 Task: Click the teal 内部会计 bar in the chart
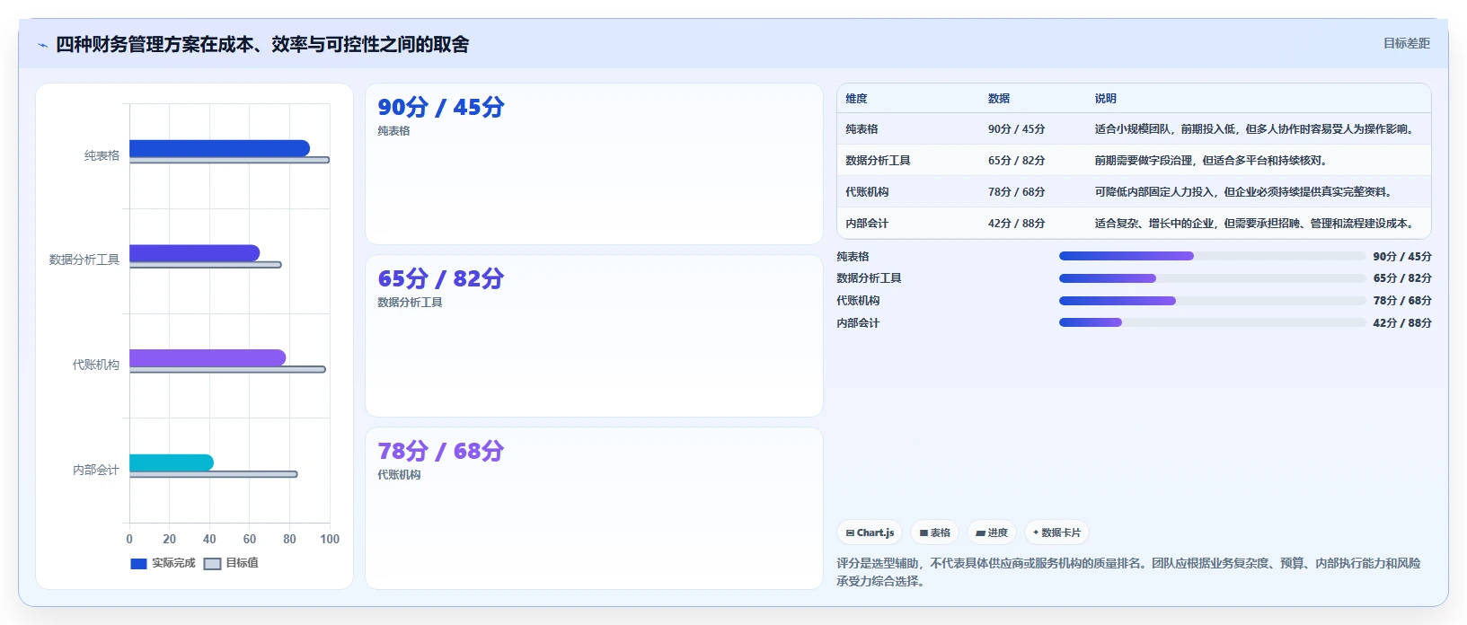(x=172, y=462)
